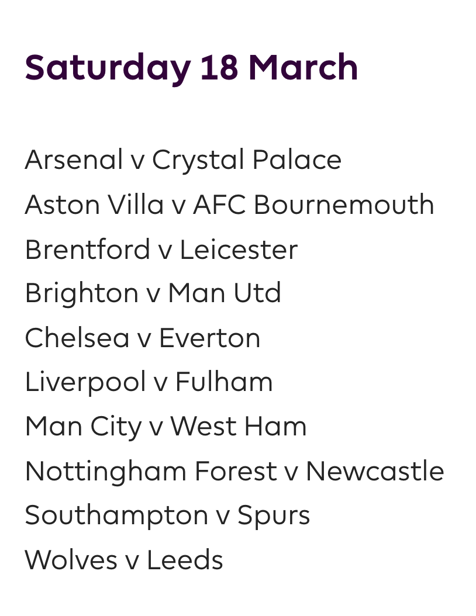
Task: Click the Nottingham Forest team name
Action: click(151, 471)
